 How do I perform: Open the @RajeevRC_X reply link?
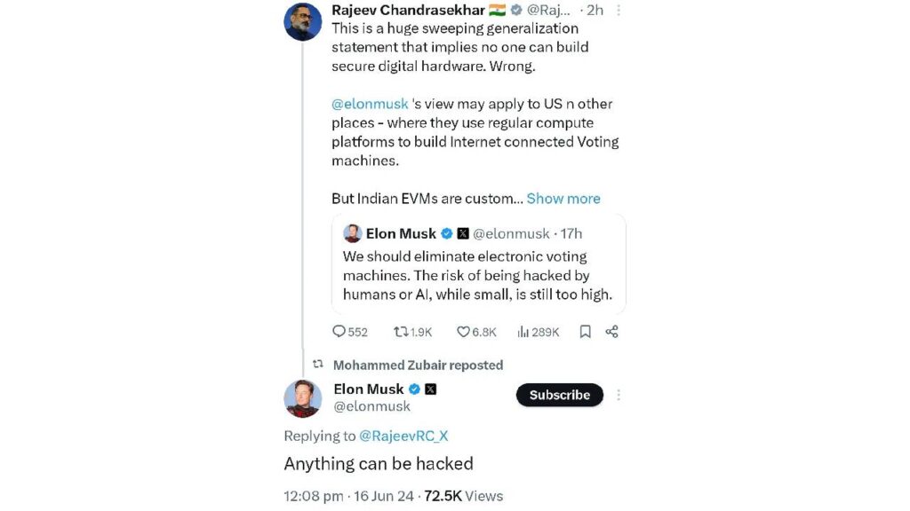point(403,436)
